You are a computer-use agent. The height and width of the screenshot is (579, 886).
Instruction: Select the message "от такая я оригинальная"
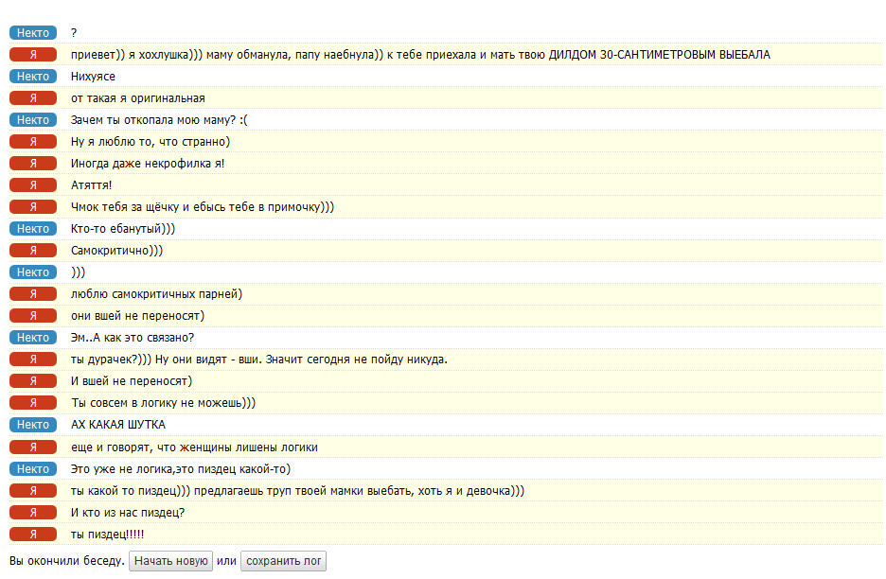[x=138, y=98]
